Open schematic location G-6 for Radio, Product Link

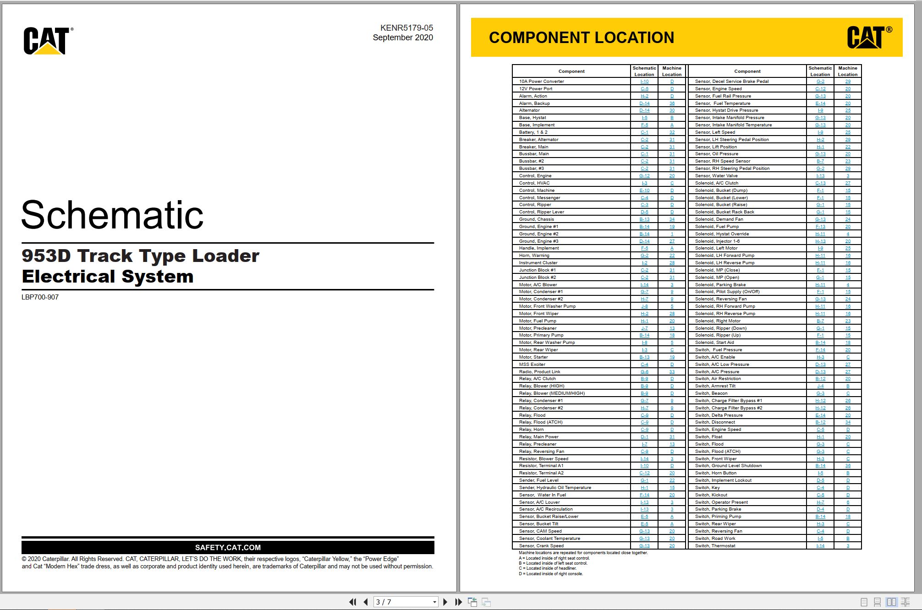point(644,372)
